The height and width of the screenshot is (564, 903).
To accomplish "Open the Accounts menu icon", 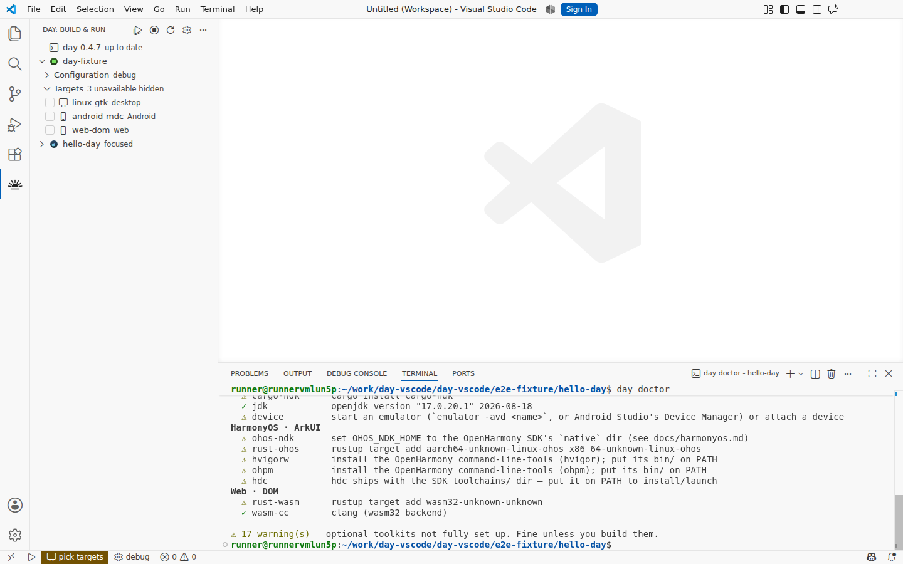I will point(15,505).
